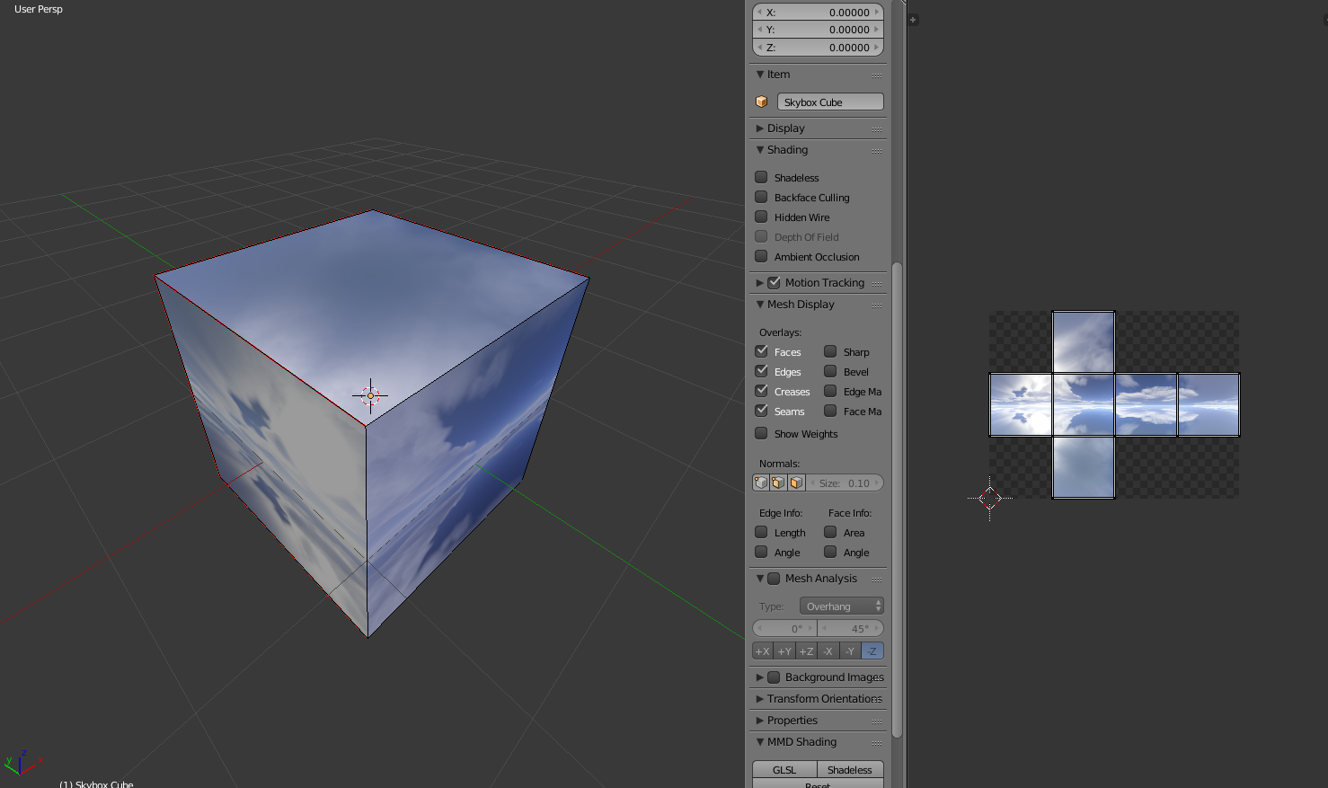Select the split normals display icon
1328x788 pixels.
778,483
